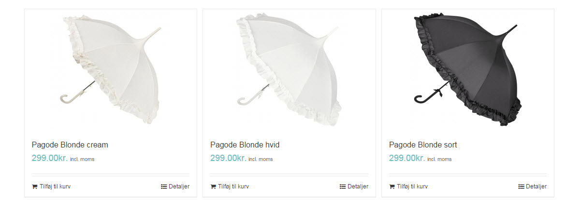The image size is (581, 200).
Task: Click the 299.00kr. price of sort umbrella
Action: click(x=407, y=158)
